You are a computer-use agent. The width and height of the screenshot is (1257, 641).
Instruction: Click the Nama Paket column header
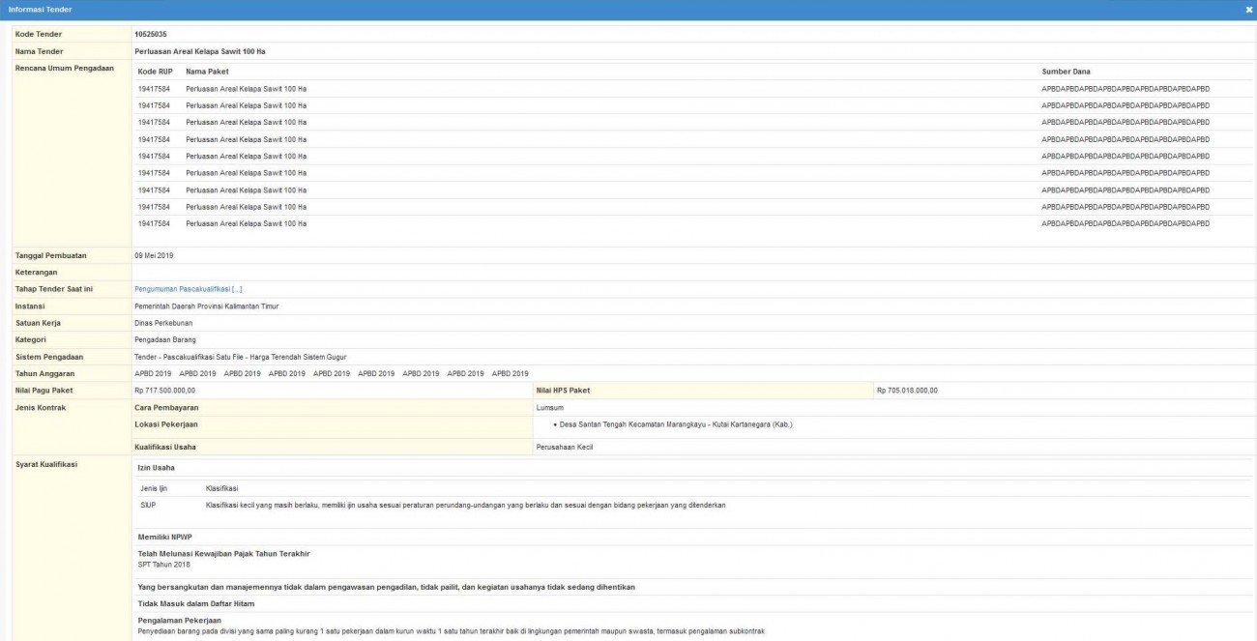click(x=207, y=72)
